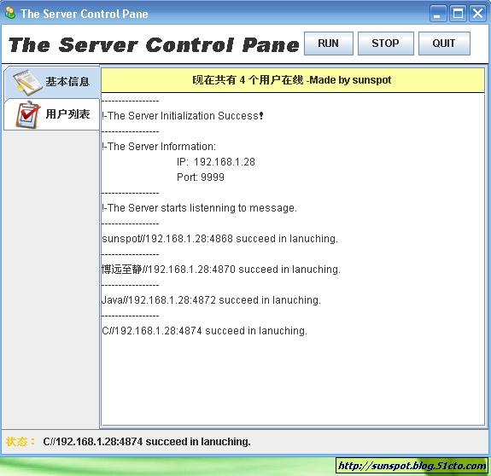Close the Server Control Pane window
Image resolution: width=491 pixels, height=476 pixels.
477,14
